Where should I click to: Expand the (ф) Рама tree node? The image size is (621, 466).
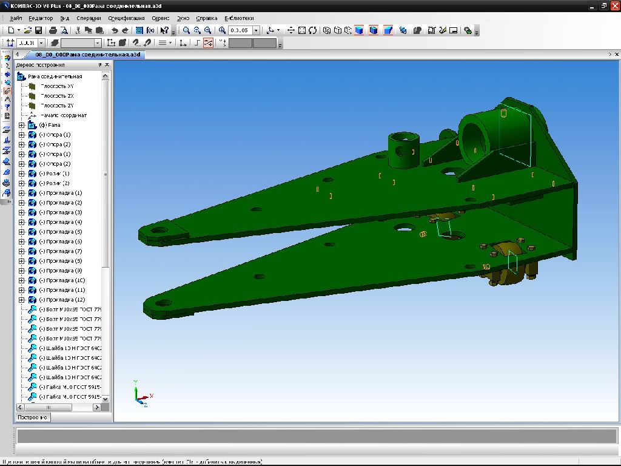coord(22,125)
